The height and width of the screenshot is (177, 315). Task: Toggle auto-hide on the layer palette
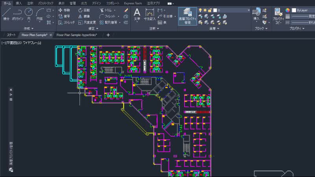point(11,94)
